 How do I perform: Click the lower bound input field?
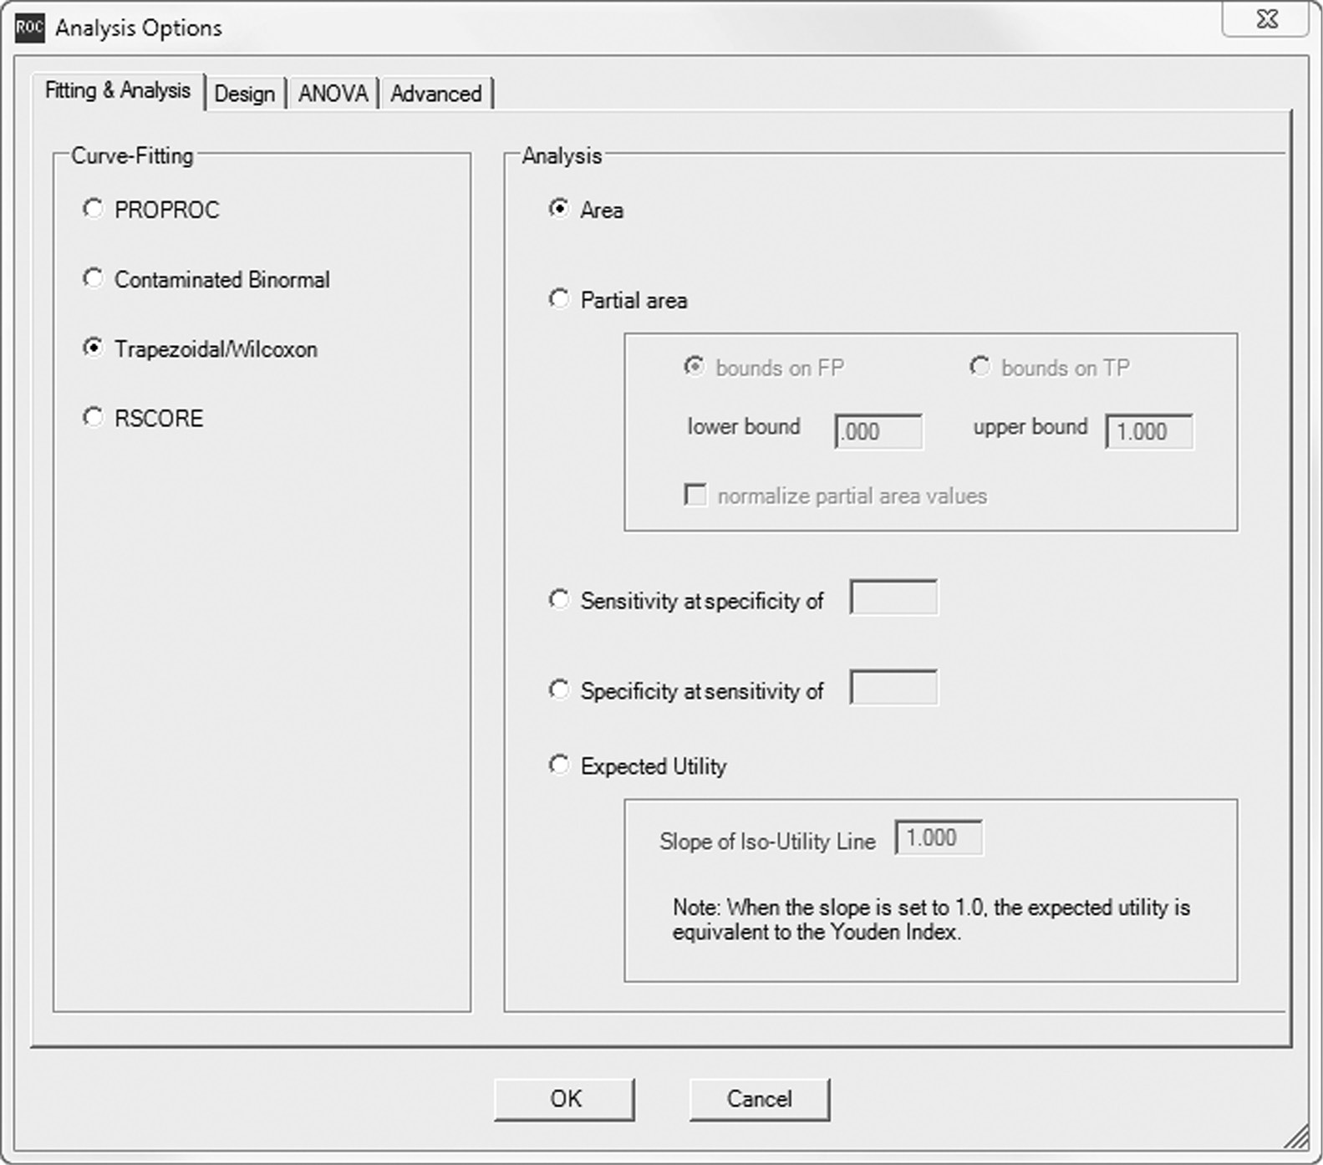click(x=878, y=432)
